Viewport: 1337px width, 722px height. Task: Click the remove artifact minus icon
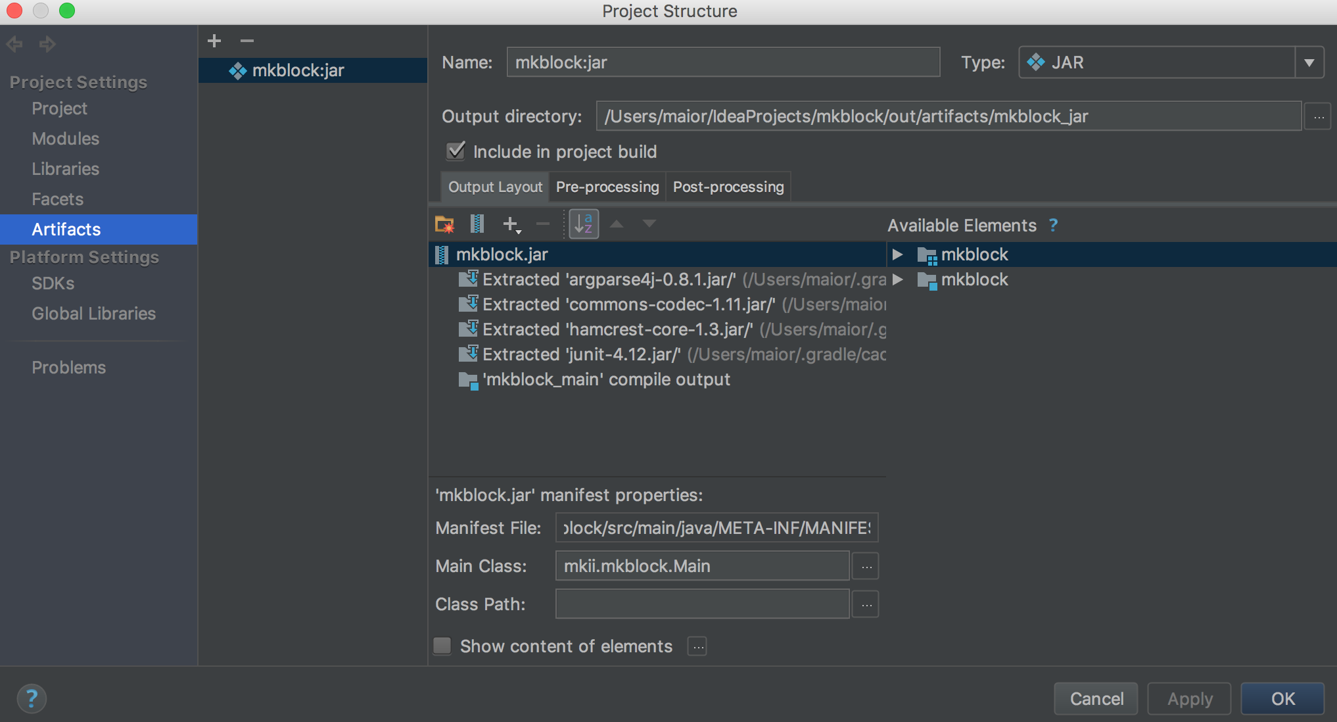247,41
